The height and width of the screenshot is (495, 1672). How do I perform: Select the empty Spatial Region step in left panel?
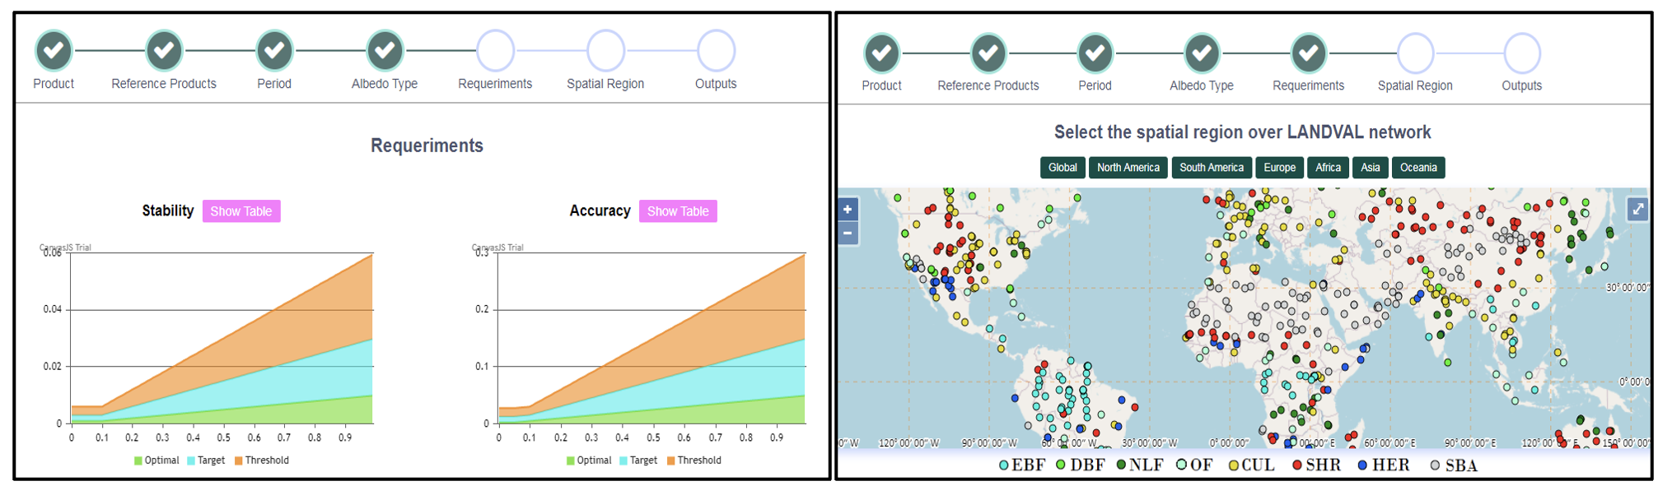click(x=605, y=51)
